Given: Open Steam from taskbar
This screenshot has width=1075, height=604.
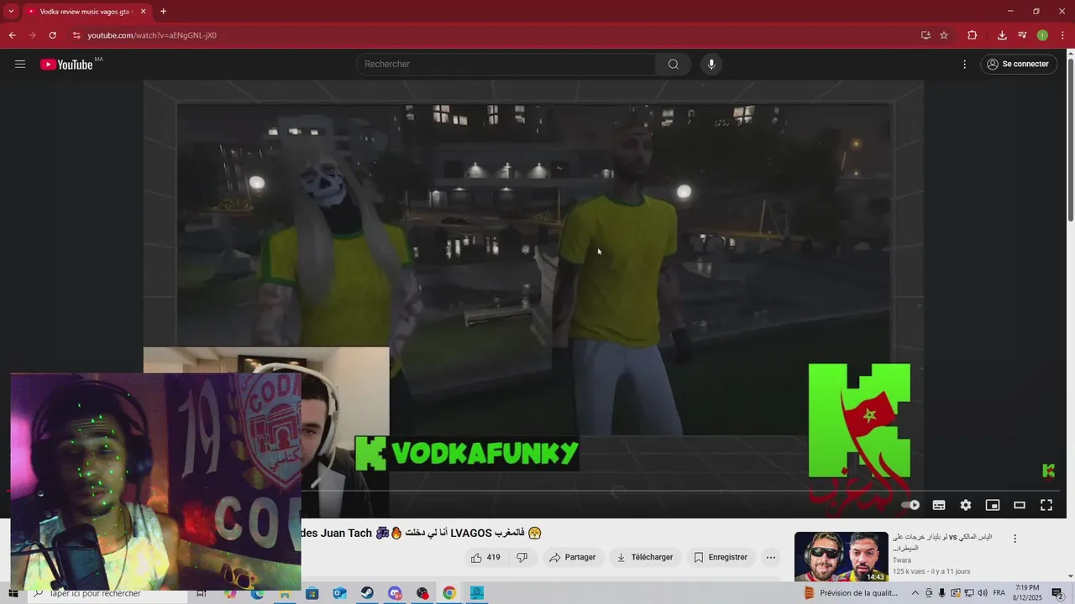Looking at the screenshot, I should click(x=368, y=593).
